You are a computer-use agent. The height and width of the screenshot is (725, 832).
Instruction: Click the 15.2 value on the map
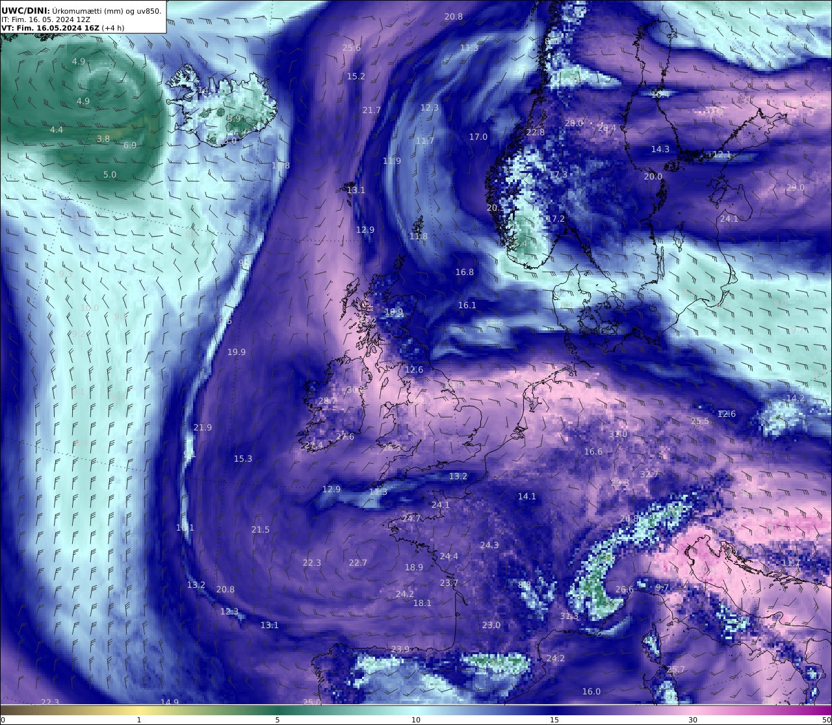click(x=356, y=77)
